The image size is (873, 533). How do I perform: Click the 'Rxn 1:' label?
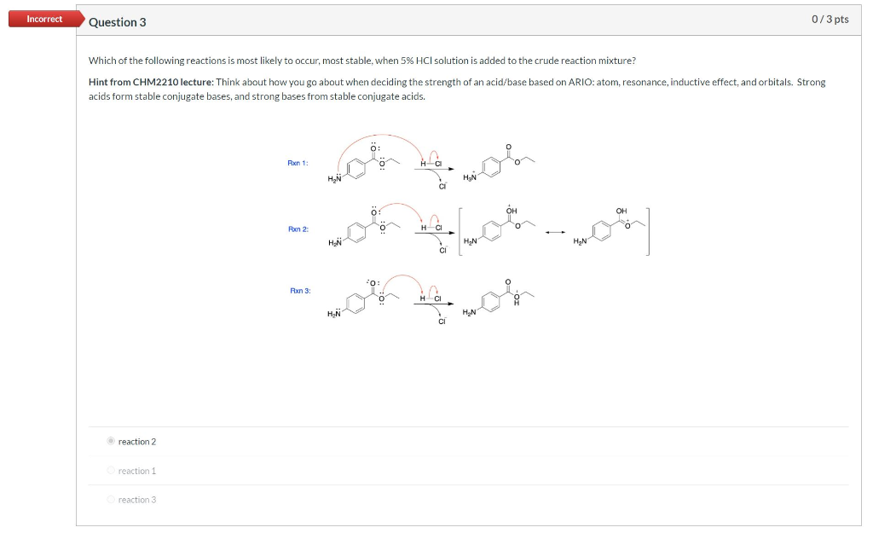pyautogui.click(x=298, y=163)
